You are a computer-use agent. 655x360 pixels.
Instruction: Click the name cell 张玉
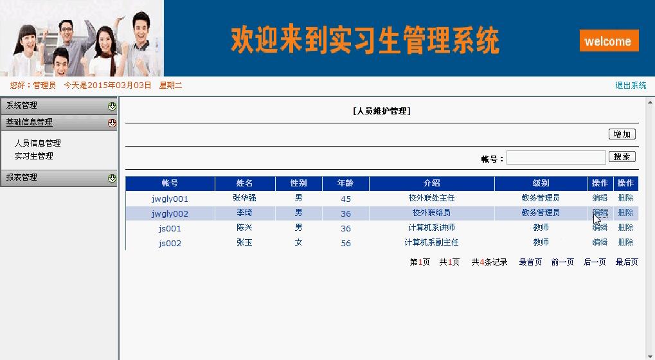pos(244,242)
